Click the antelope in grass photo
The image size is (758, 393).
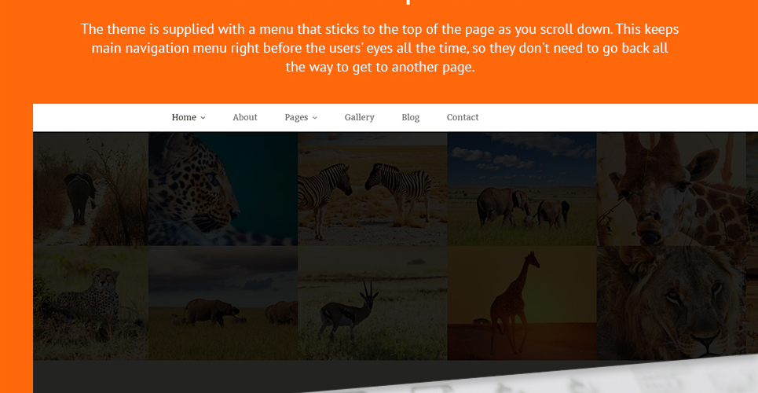coord(372,303)
